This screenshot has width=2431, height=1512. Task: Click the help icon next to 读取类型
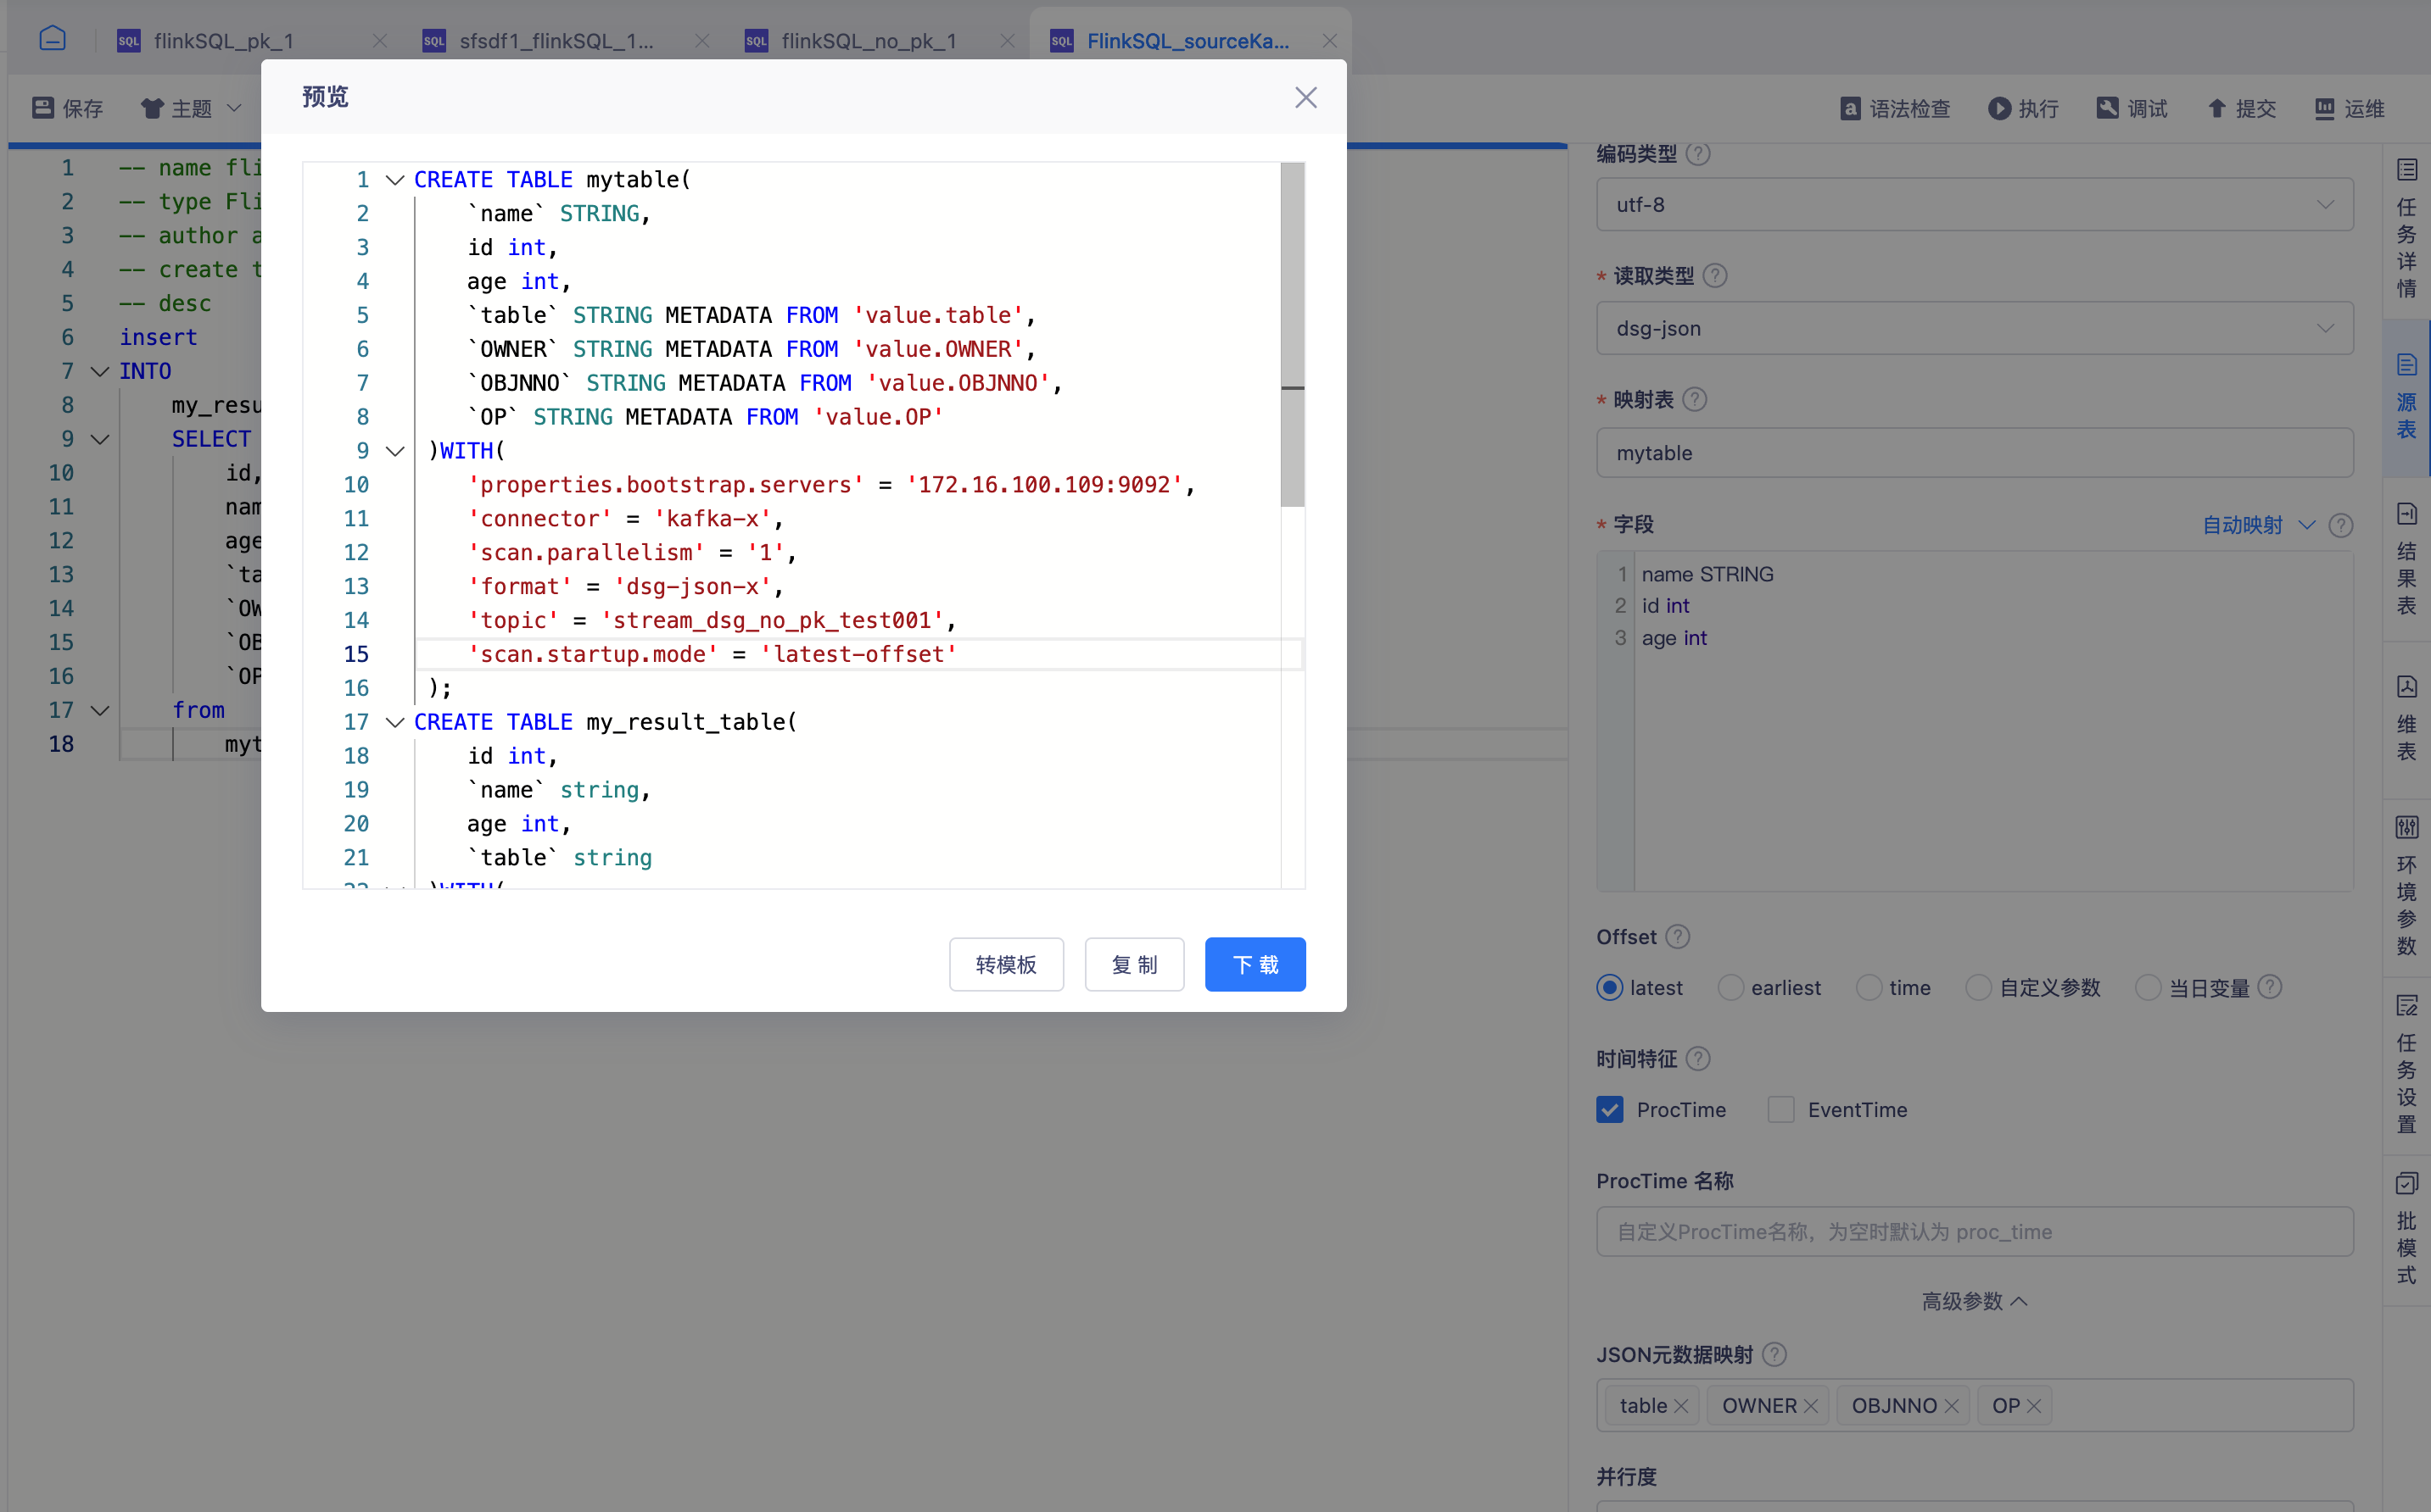click(x=1714, y=275)
